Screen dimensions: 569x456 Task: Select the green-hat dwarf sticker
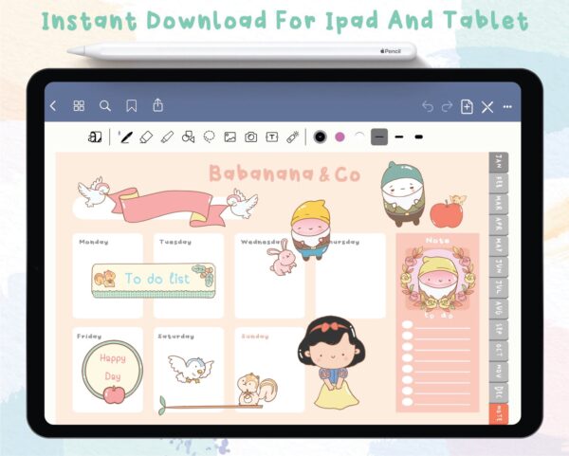(x=403, y=193)
